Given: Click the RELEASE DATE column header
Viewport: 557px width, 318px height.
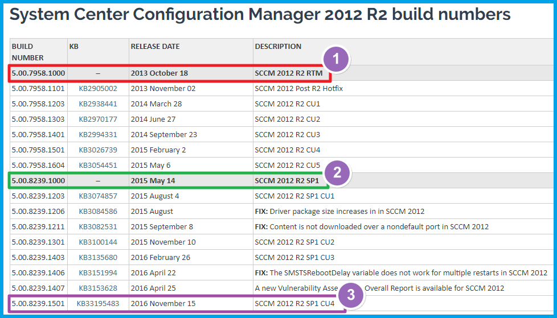Looking at the screenshot, I should click(x=155, y=46).
